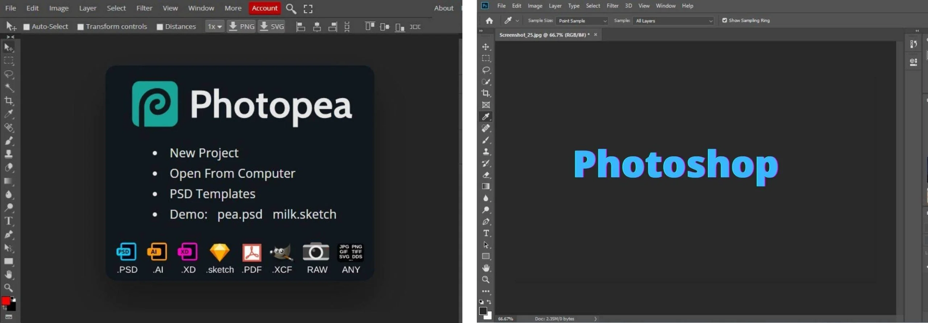Viewport: 928px width, 323px height.
Task: Click Photoshop's foreground color swatch
Action: (x=483, y=311)
